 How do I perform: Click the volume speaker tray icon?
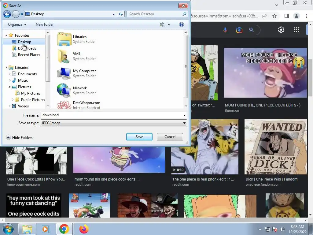282,229
